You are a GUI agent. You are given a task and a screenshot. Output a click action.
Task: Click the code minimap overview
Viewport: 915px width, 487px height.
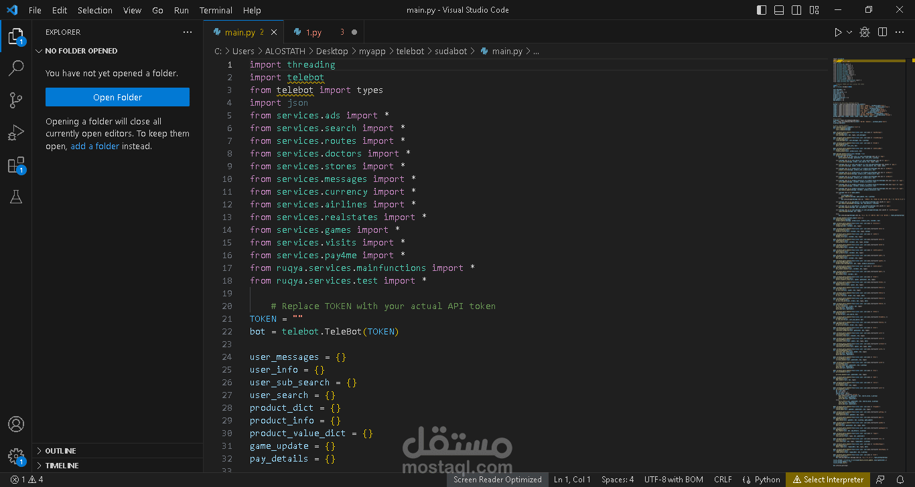(x=869, y=262)
